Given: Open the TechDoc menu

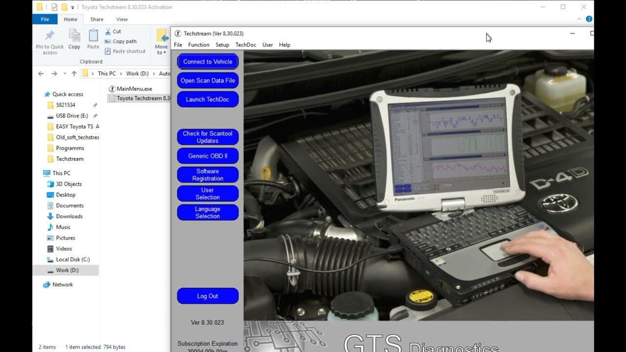Looking at the screenshot, I should pyautogui.click(x=246, y=45).
